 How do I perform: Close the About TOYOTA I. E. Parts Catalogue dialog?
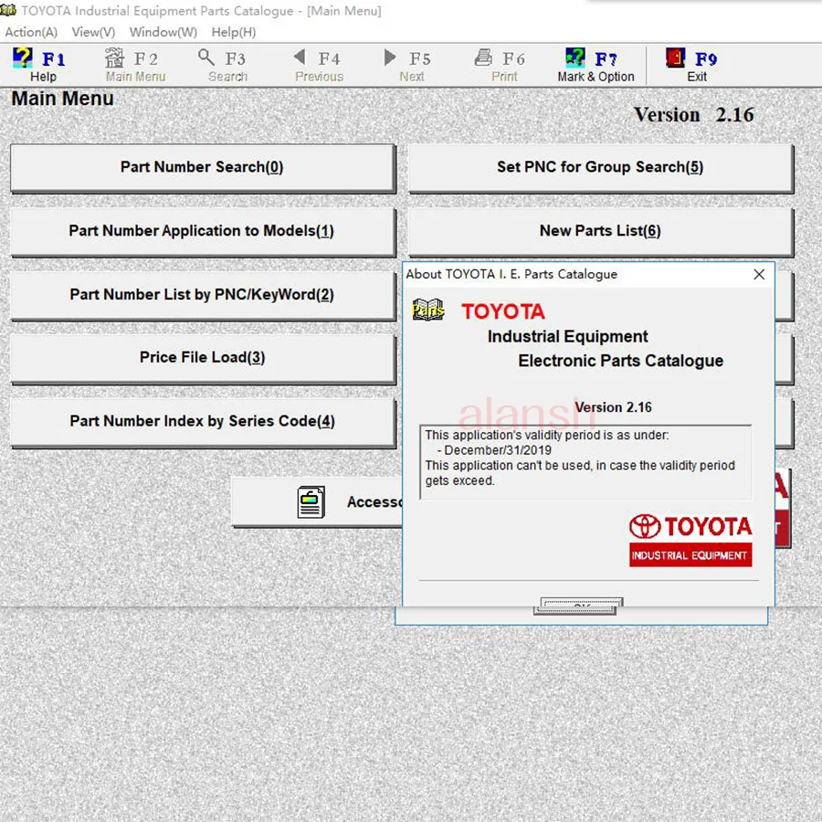759,274
